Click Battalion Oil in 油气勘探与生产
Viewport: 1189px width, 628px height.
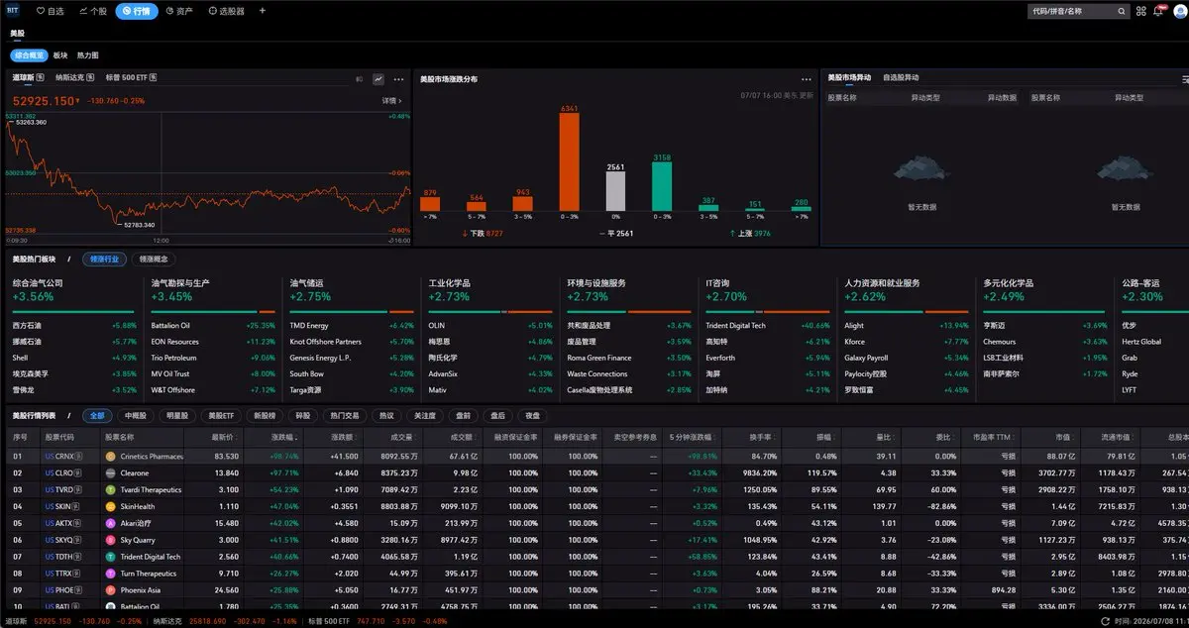click(170, 325)
